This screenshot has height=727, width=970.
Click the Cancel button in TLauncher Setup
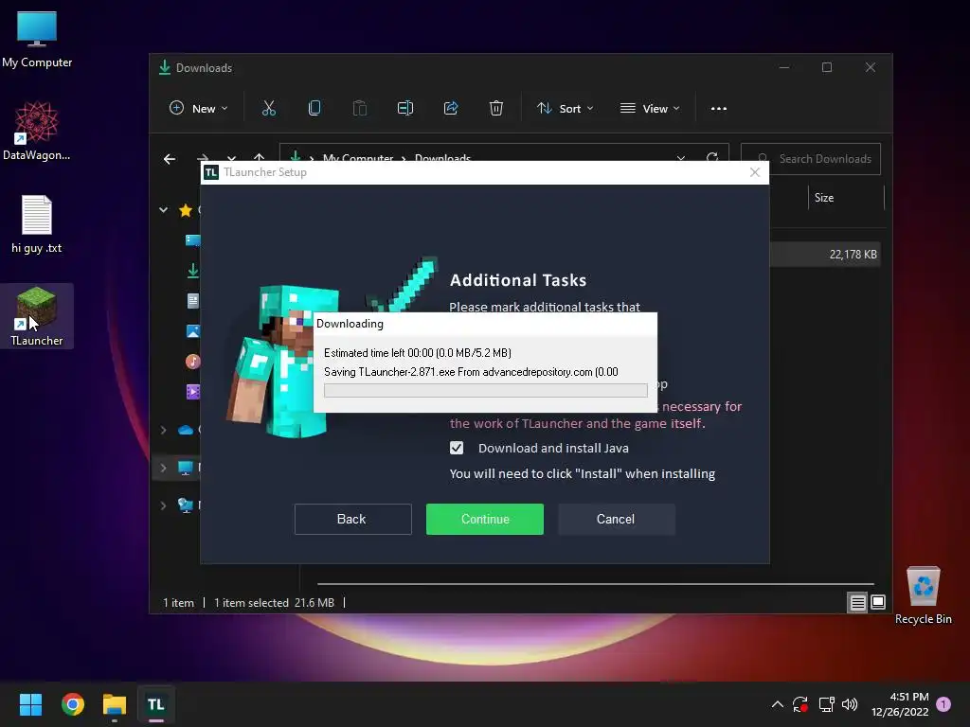[616, 519]
